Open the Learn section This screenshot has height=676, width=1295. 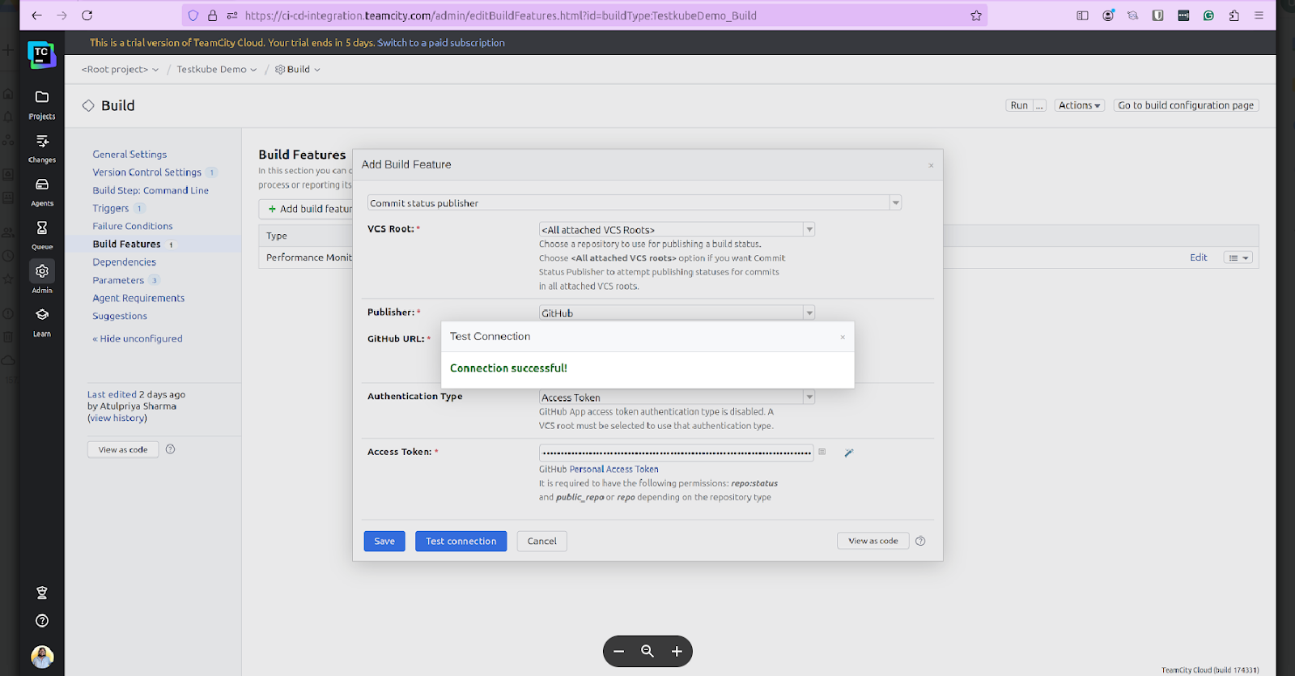42,321
